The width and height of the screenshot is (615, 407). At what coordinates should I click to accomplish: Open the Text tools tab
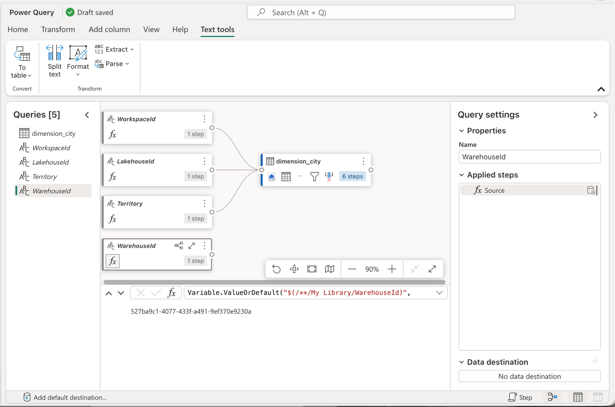pyautogui.click(x=217, y=29)
